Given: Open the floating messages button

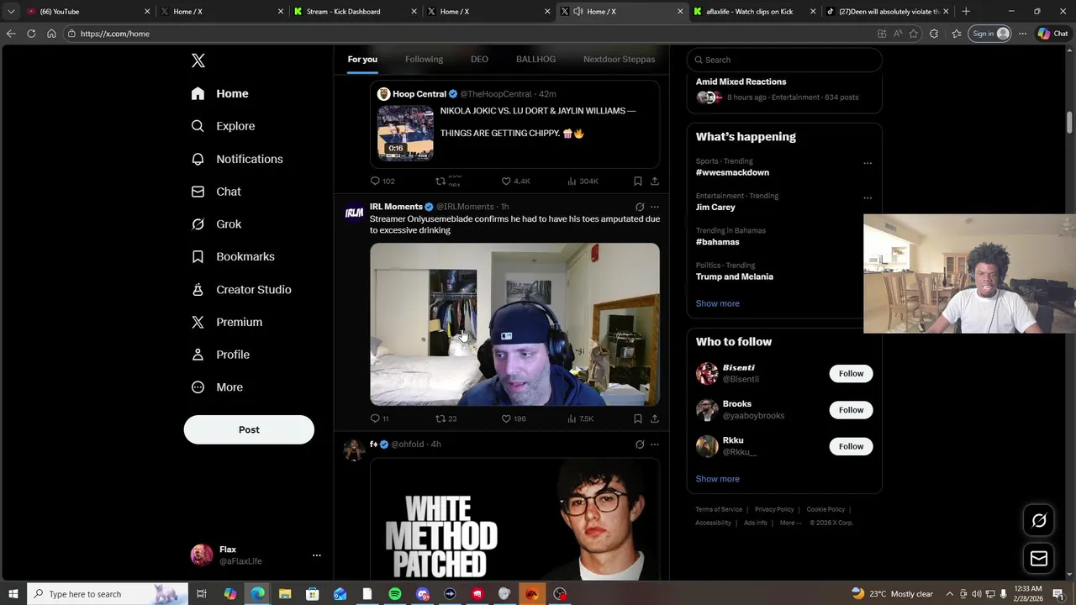Looking at the screenshot, I should click(x=1039, y=559).
